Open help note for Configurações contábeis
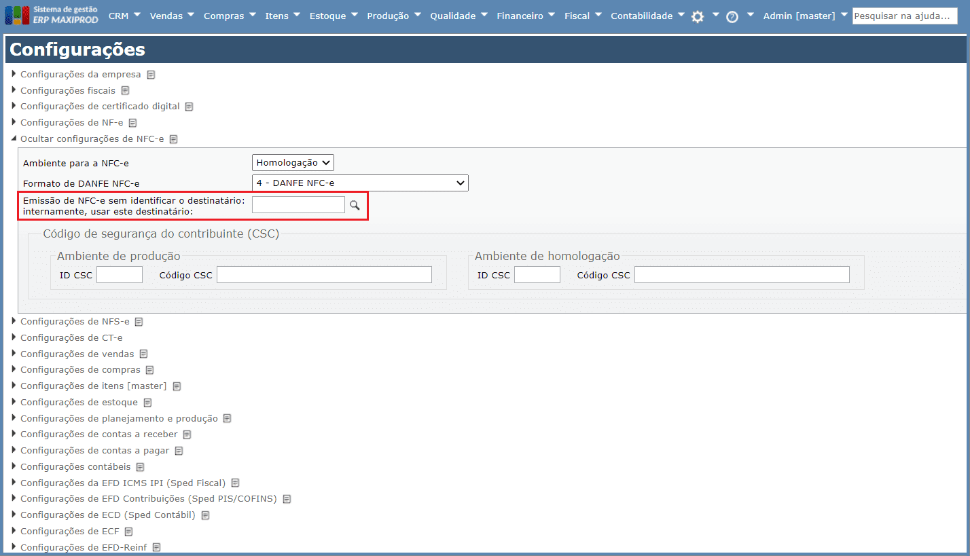 coord(141,467)
